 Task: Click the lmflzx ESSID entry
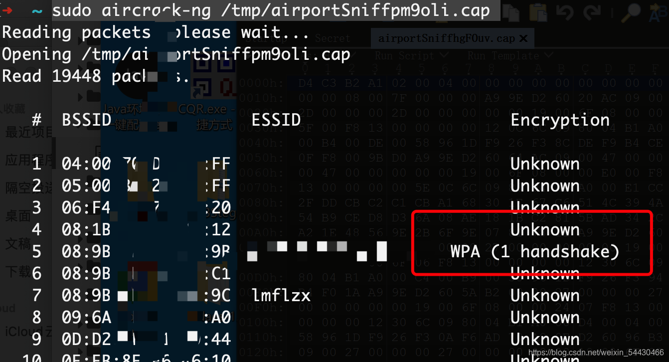point(281,296)
